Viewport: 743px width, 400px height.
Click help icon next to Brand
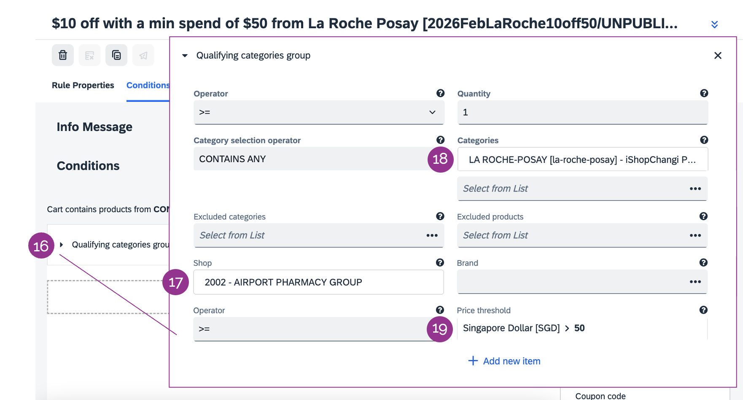703,263
